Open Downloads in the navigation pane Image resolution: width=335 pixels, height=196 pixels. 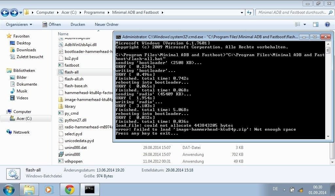pyautogui.click(x=26, y=50)
